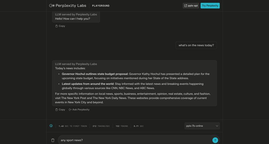Click the green checkmark status icon
This screenshot has width=269, height=144.
pyautogui.click(x=51, y=126)
